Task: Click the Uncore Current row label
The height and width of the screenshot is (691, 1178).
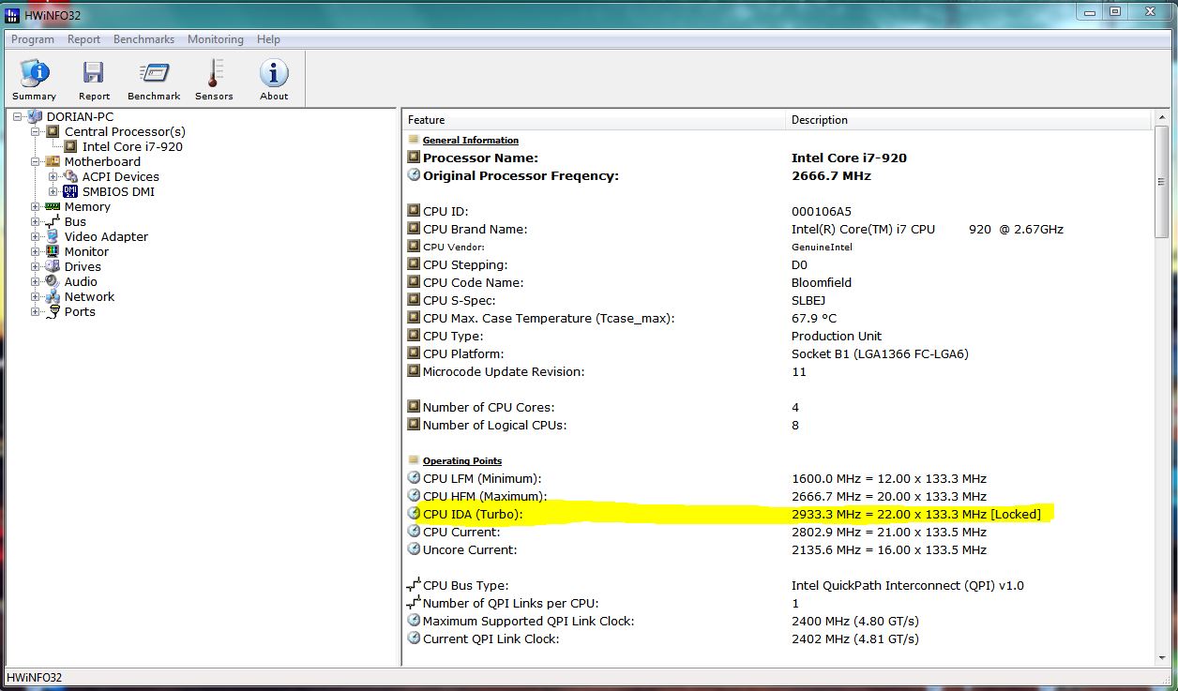Action: pyautogui.click(x=469, y=549)
